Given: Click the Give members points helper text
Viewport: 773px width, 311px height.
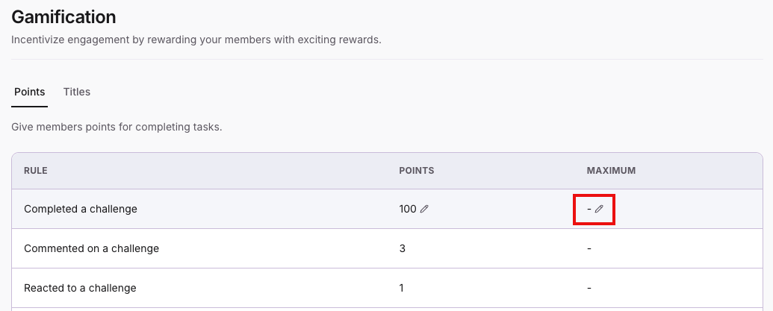Looking at the screenshot, I should click(117, 128).
